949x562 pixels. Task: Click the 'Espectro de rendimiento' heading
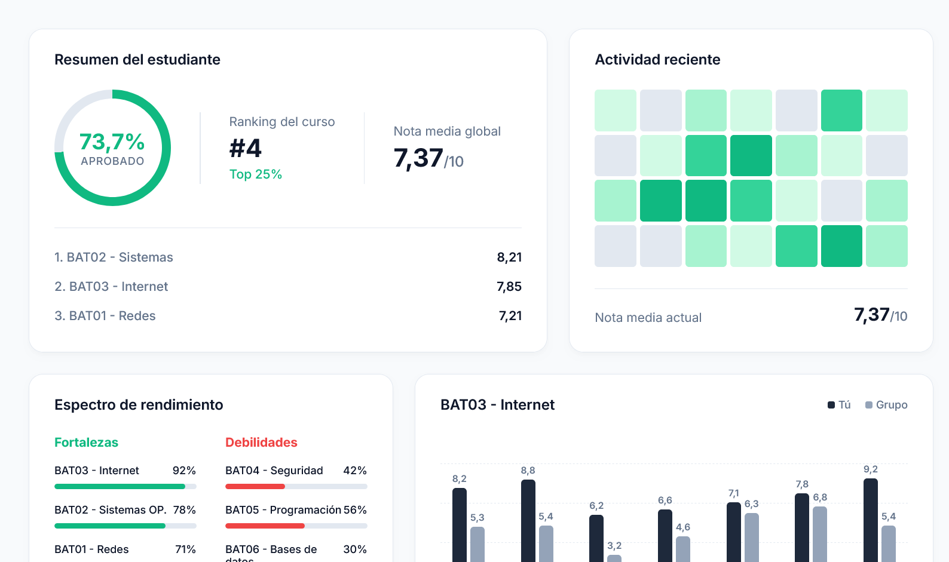(x=139, y=405)
